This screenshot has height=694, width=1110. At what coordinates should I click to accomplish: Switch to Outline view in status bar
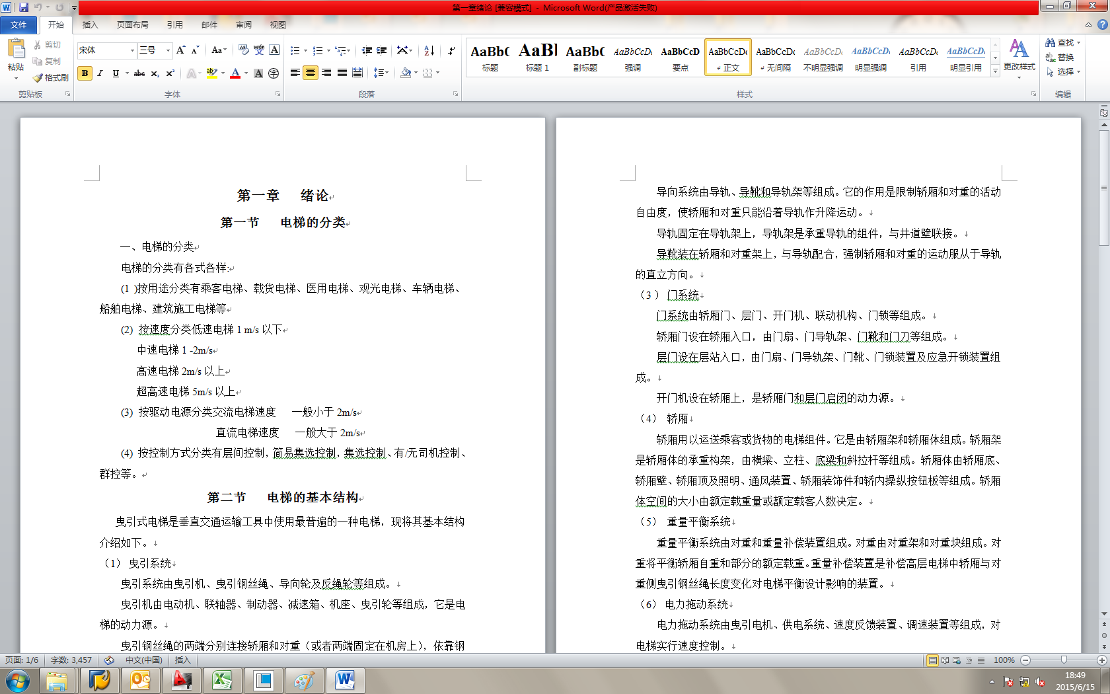[x=969, y=660]
